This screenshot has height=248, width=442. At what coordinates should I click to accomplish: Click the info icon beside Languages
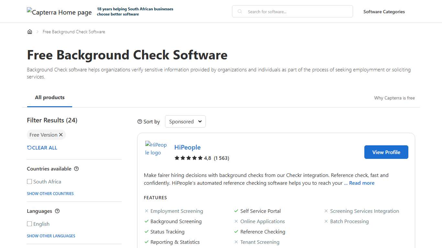click(57, 211)
